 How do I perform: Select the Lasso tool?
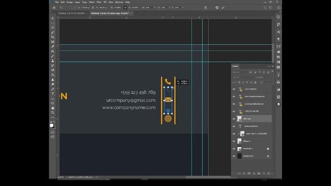point(53,27)
